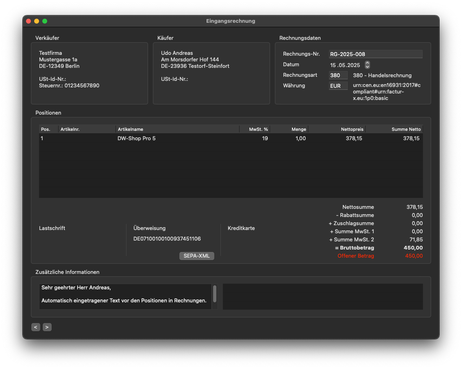Viewport: 462px width, 369px height.
Task: Click the Währung field EUR
Action: (x=338, y=86)
